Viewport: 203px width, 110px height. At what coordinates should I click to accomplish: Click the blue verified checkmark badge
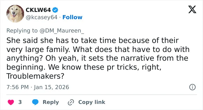55,10
